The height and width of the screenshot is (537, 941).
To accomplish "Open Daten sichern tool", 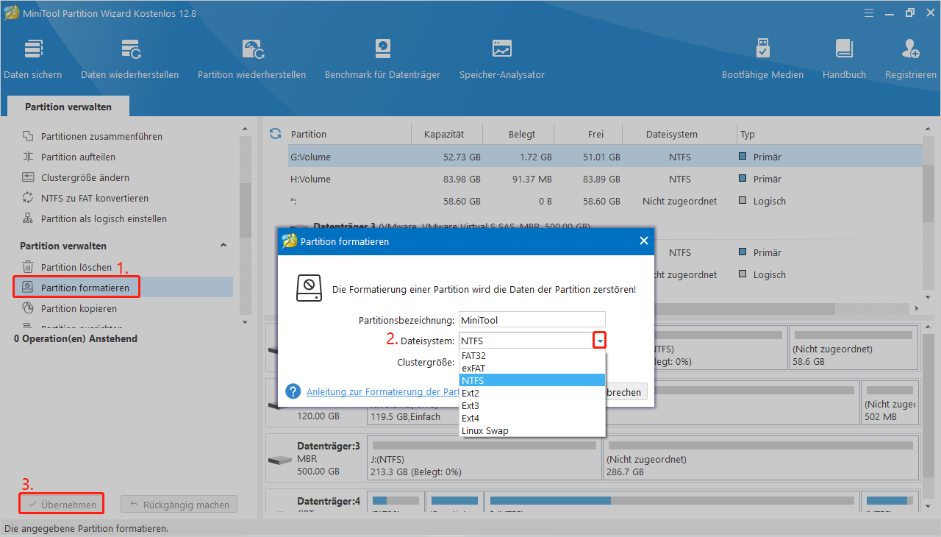I will pos(33,59).
